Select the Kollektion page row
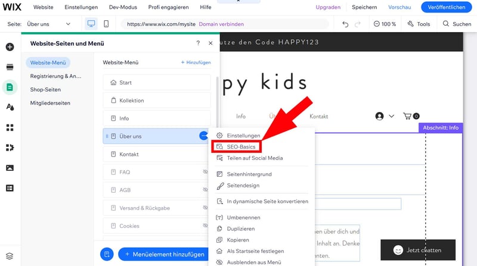The image size is (477, 266). 157,100
